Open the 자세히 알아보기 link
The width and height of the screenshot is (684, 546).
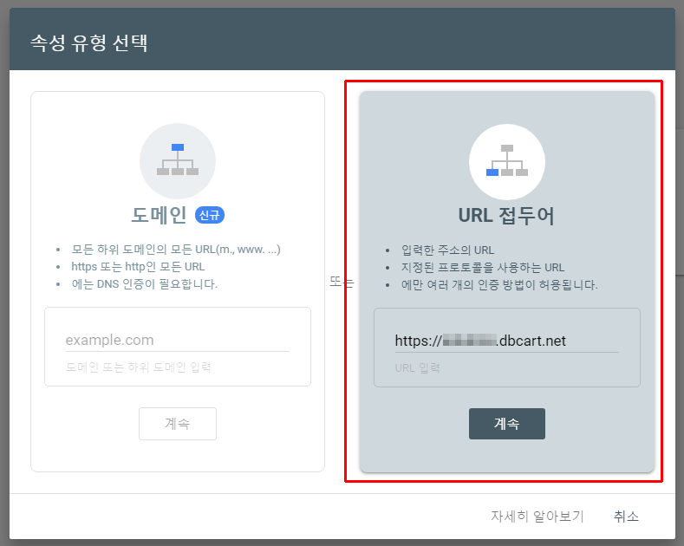[x=537, y=517]
